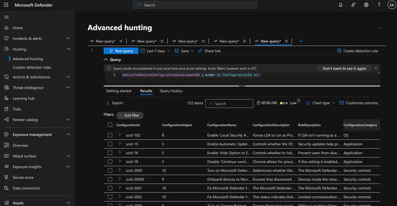Check the scid-19 row checkbox
The height and width of the screenshot is (206, 397).
coord(110,161)
